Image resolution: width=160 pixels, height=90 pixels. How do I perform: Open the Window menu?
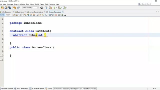(x=52, y=4)
